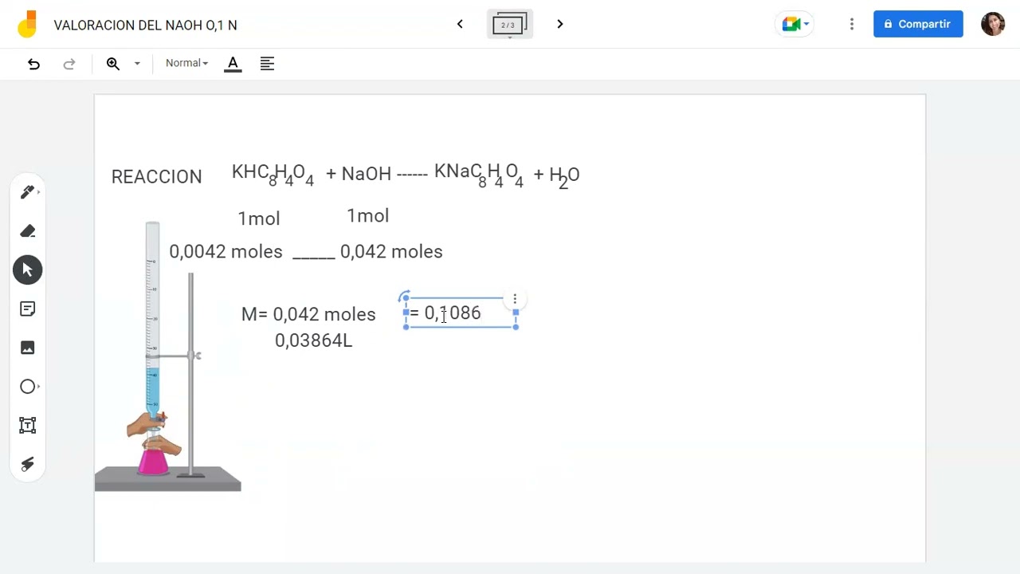The height and width of the screenshot is (574, 1020).
Task: Select the REACCION text
Action: click(157, 177)
